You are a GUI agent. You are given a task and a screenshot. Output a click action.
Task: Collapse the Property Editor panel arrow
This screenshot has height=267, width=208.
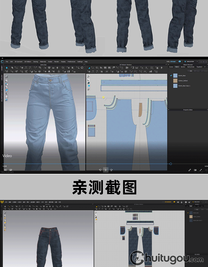tap(168, 110)
